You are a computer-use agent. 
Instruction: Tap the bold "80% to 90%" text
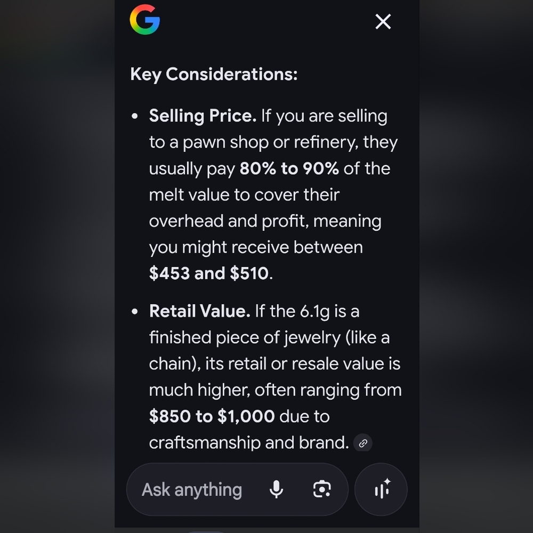(x=289, y=168)
